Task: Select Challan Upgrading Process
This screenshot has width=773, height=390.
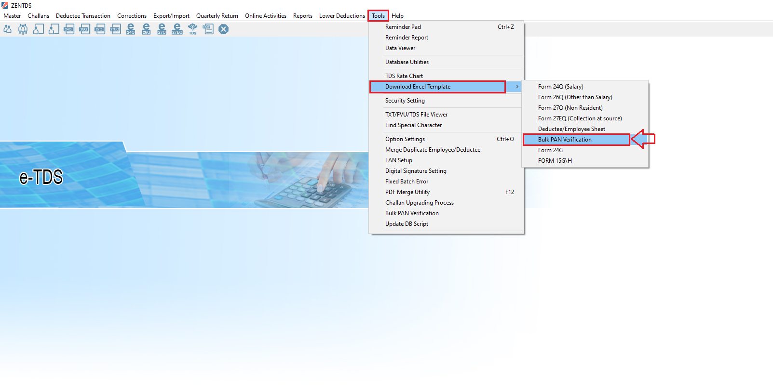Action: tap(447, 203)
